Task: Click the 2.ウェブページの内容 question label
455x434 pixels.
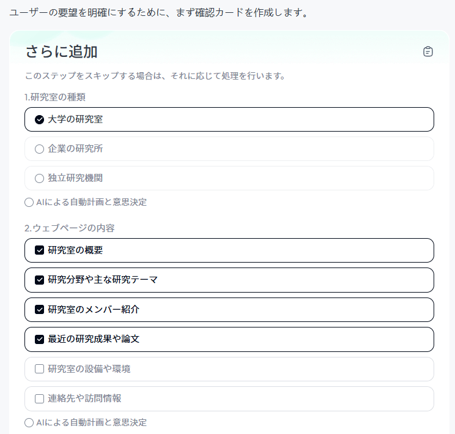Action: (69, 228)
